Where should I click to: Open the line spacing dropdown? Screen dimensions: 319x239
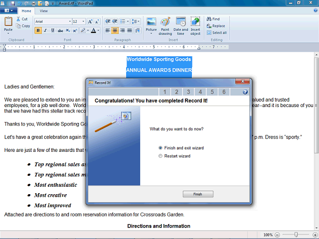pyautogui.click(x=136, y=21)
